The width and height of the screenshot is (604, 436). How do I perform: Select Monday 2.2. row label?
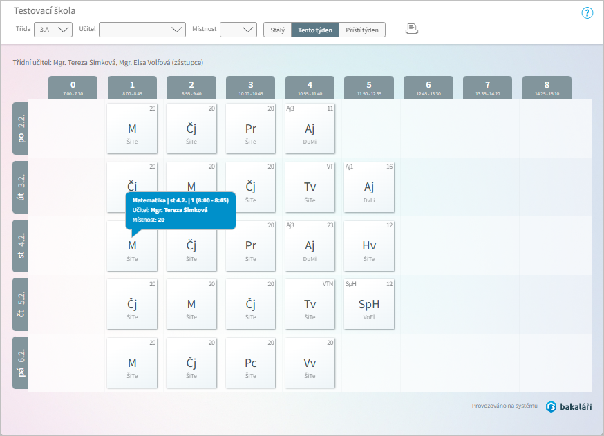click(21, 129)
